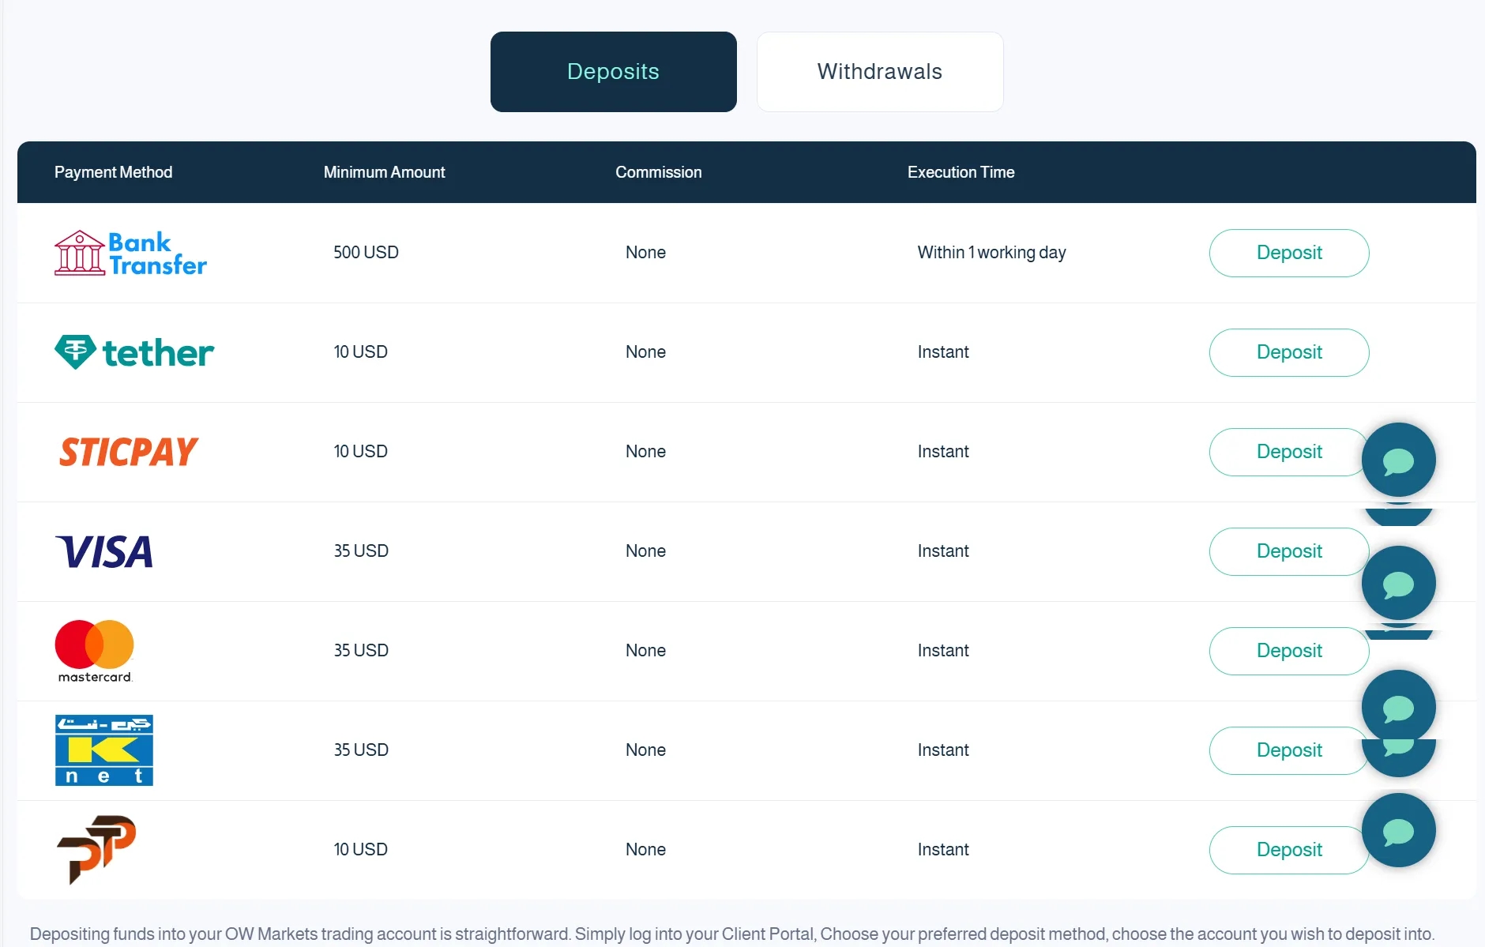Image resolution: width=1485 pixels, height=947 pixels.
Task: Click the Instant execution time for mastercard
Action: point(943,651)
